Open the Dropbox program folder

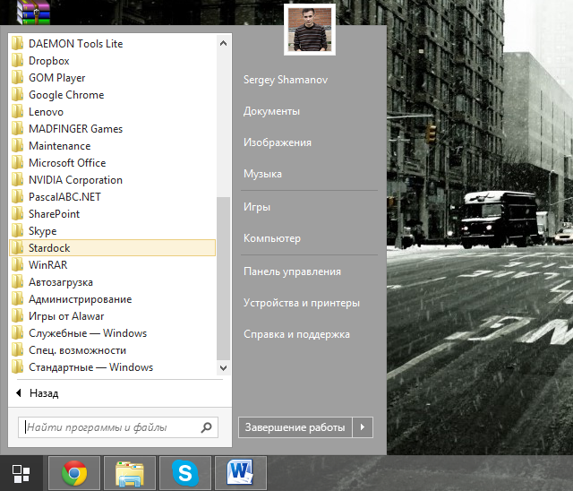tap(112, 61)
